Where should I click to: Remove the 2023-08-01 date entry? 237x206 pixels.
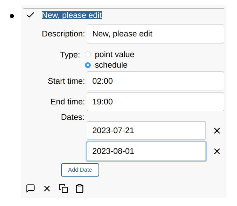(217, 151)
